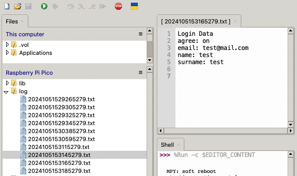Click the Applications folder icon
The image size is (297, 176).
[x=14, y=53]
